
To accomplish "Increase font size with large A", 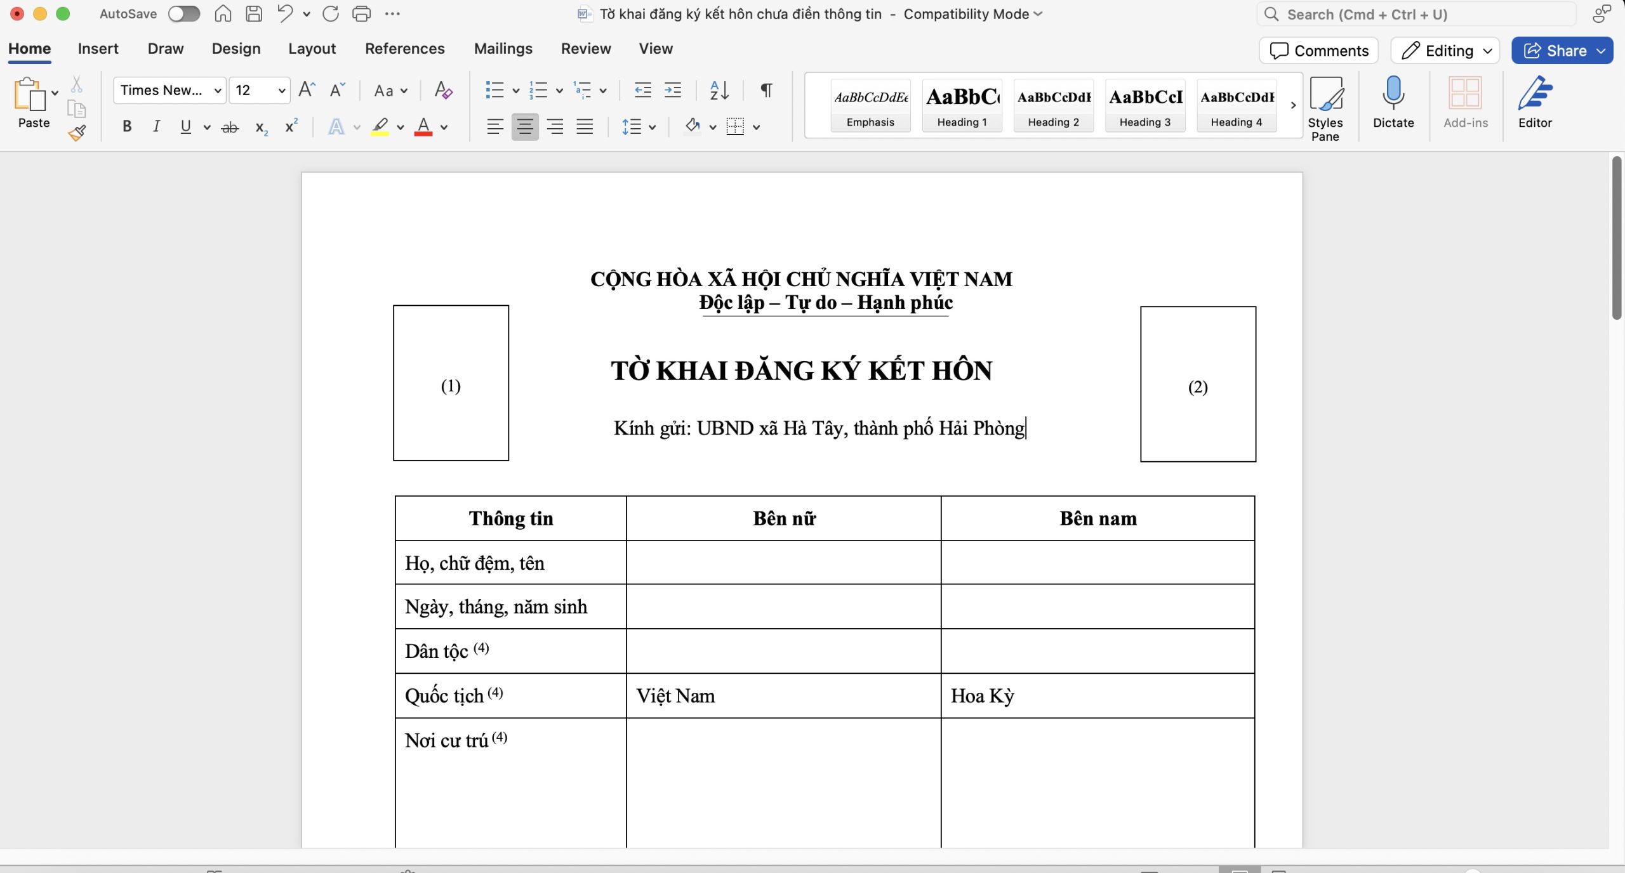I will (x=307, y=90).
